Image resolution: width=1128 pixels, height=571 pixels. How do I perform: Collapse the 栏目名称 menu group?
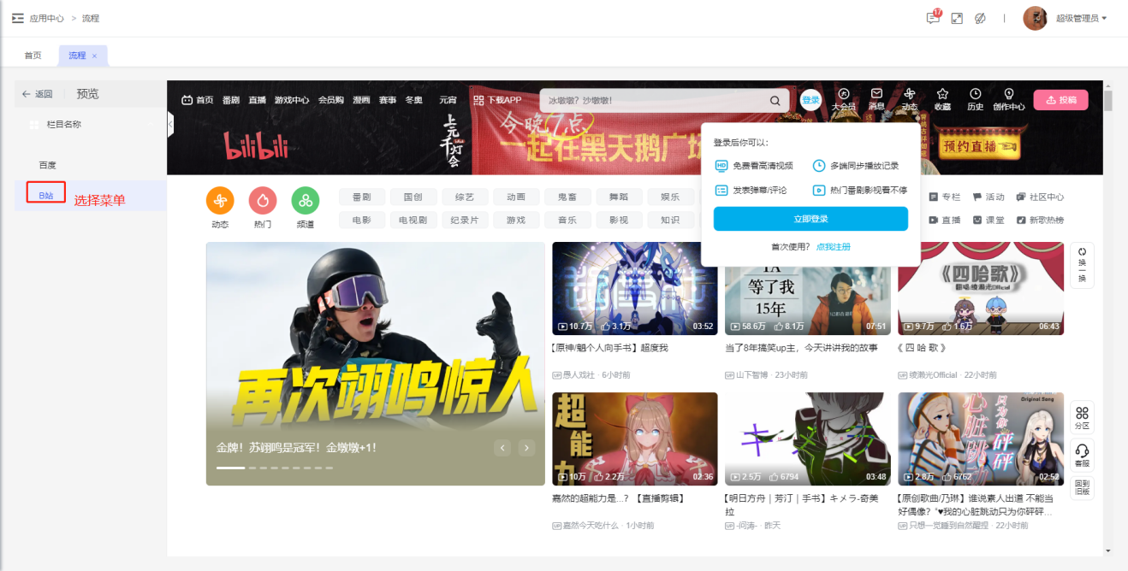[x=151, y=125]
